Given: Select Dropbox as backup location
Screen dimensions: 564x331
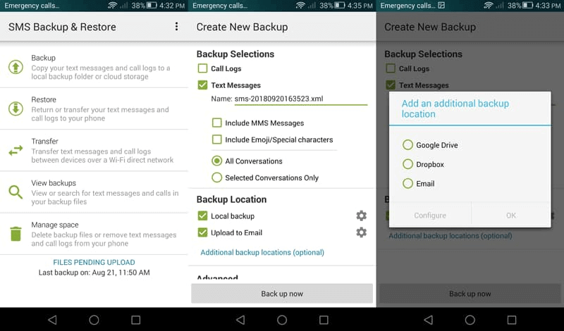Looking at the screenshot, I should (407, 164).
